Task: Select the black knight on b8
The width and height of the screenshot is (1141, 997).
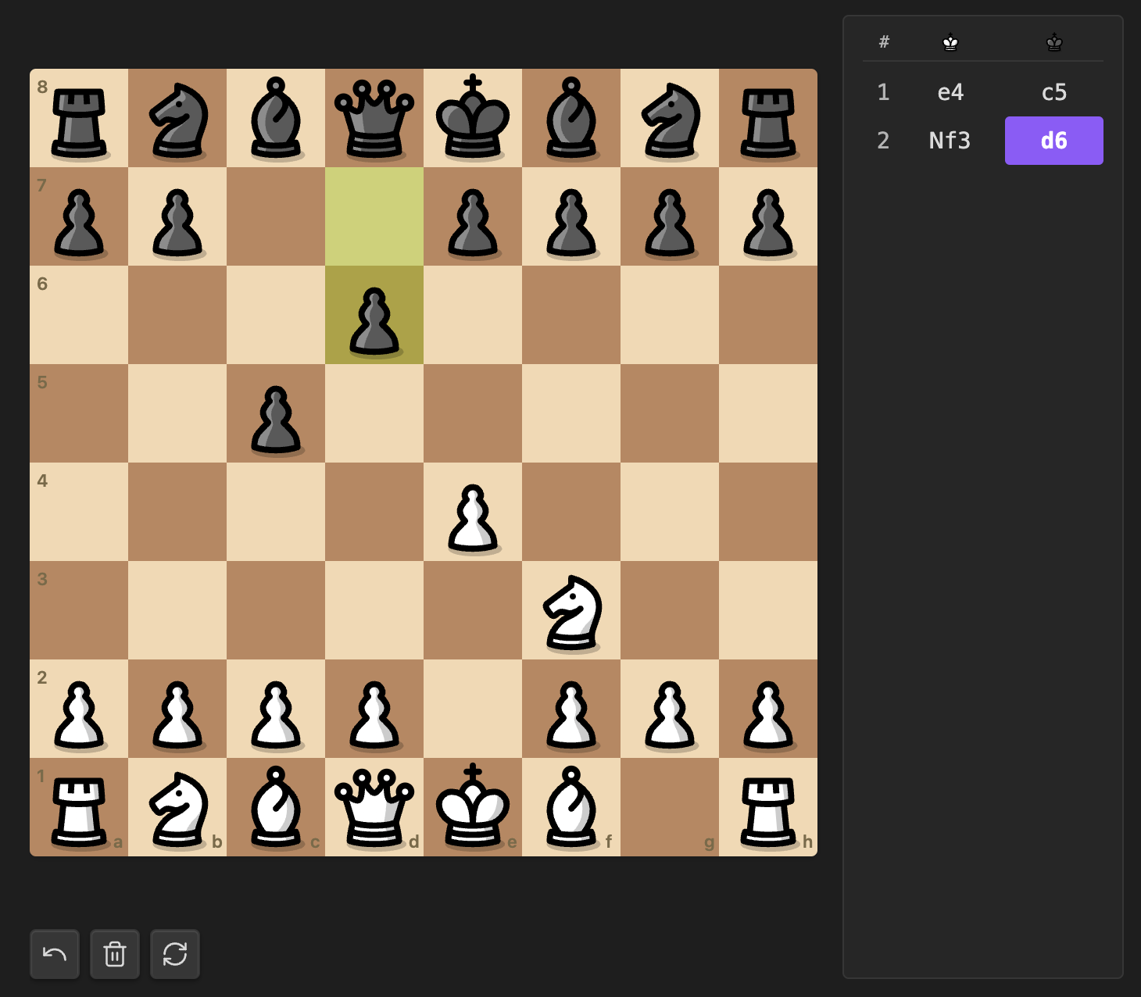Action: click(x=177, y=118)
